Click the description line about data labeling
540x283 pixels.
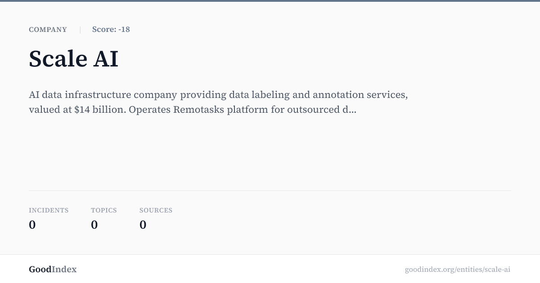(x=218, y=95)
